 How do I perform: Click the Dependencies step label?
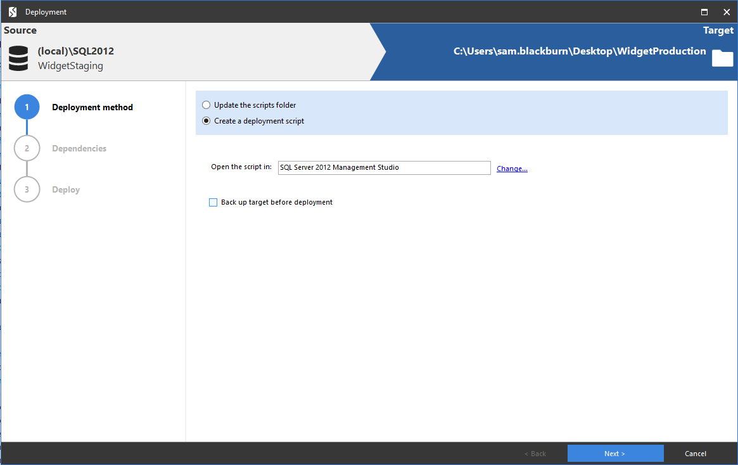[x=79, y=148]
